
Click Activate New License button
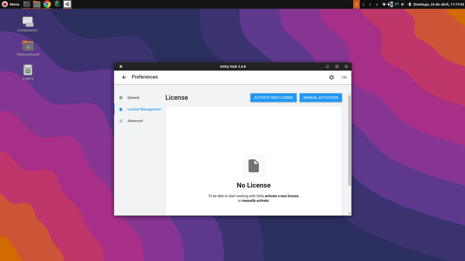tap(274, 98)
